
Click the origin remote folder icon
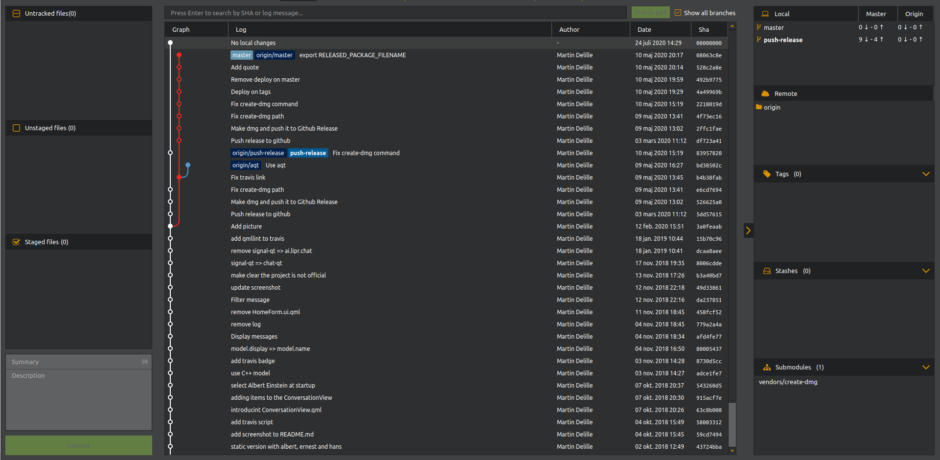click(759, 107)
